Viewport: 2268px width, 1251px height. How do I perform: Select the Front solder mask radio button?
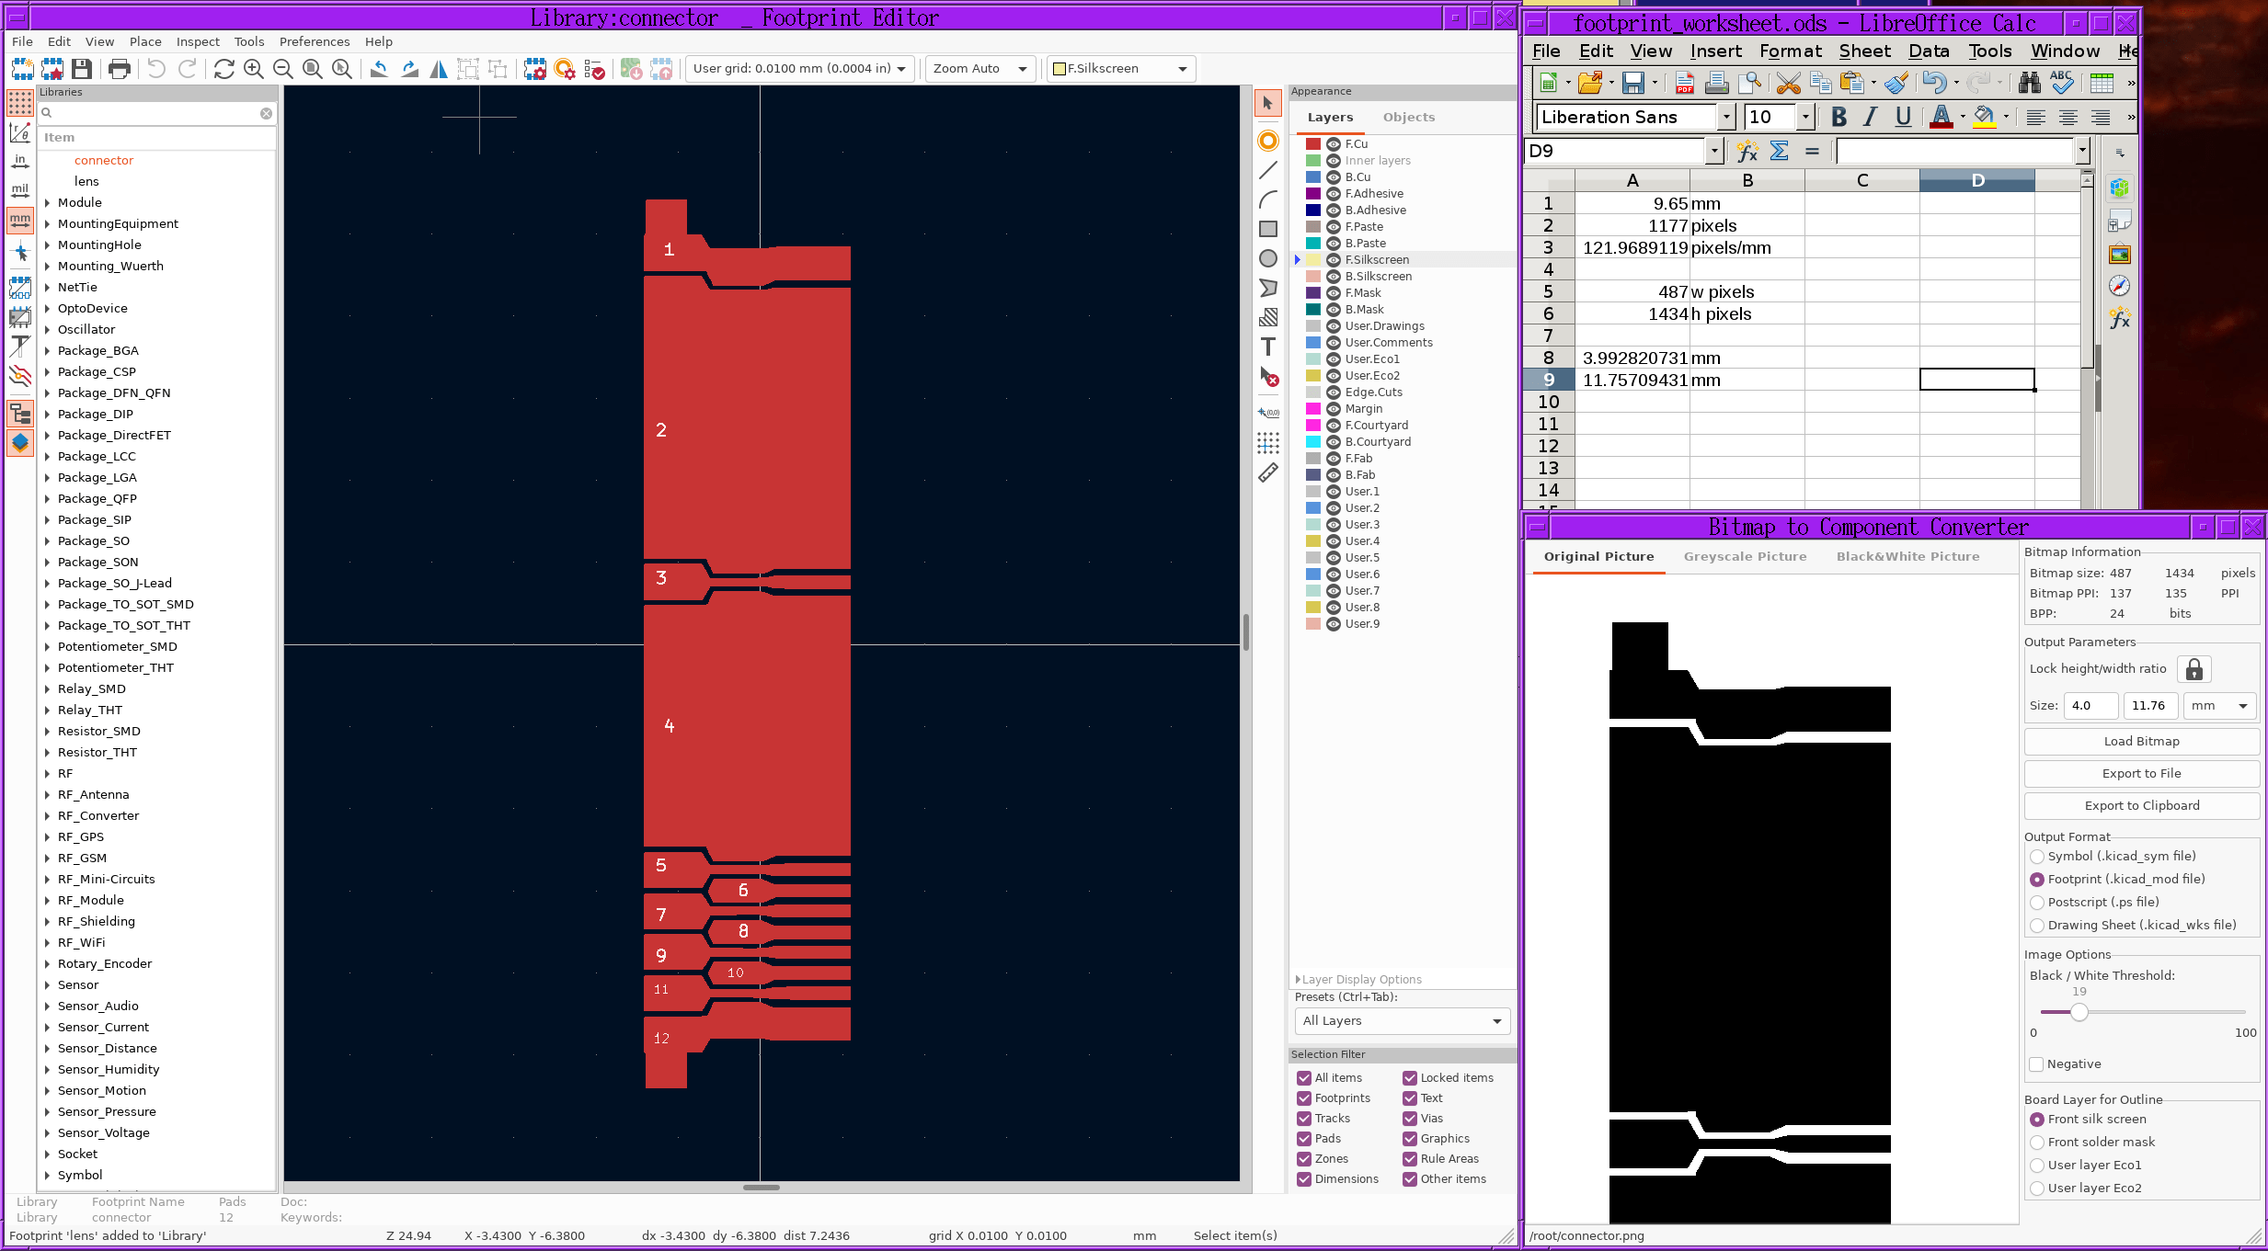click(x=2037, y=1142)
